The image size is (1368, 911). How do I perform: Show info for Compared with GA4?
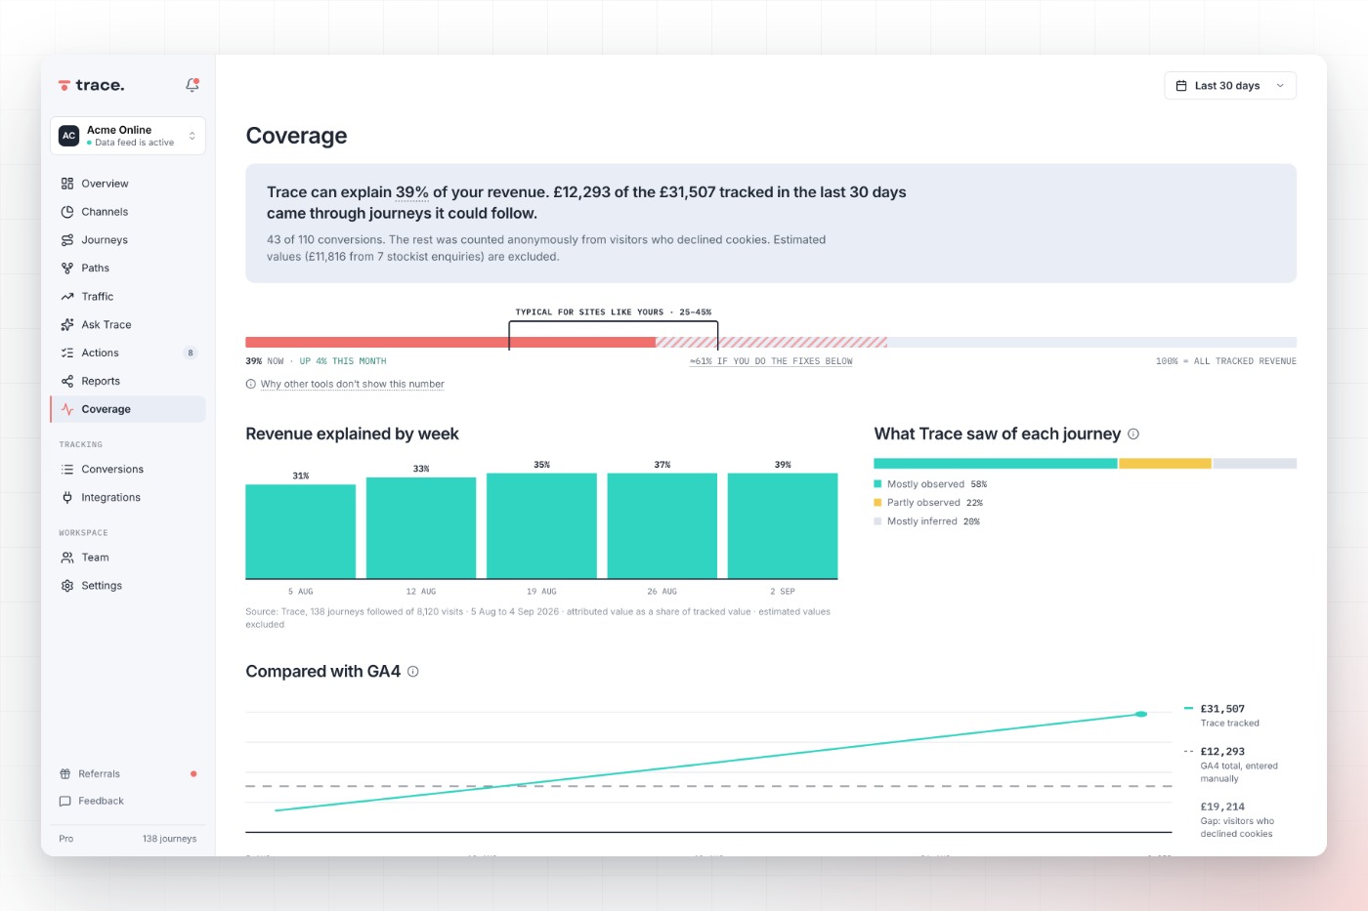tap(413, 672)
